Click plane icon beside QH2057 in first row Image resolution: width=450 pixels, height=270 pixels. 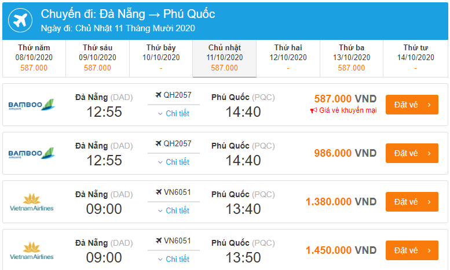pos(159,95)
